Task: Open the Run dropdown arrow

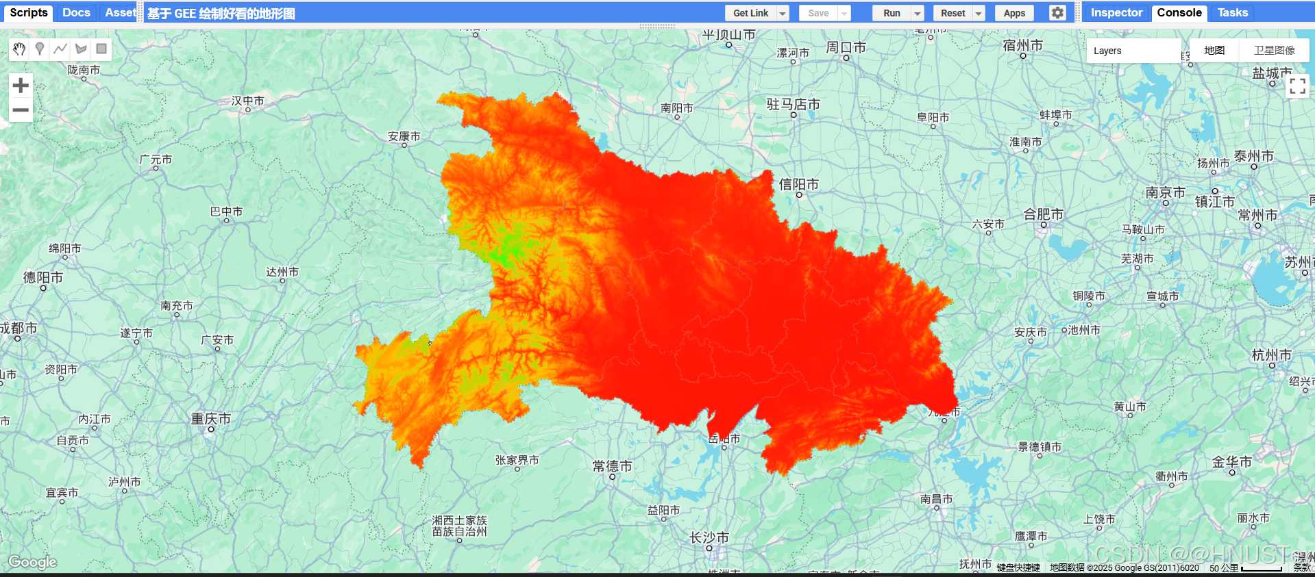Action: pos(918,13)
